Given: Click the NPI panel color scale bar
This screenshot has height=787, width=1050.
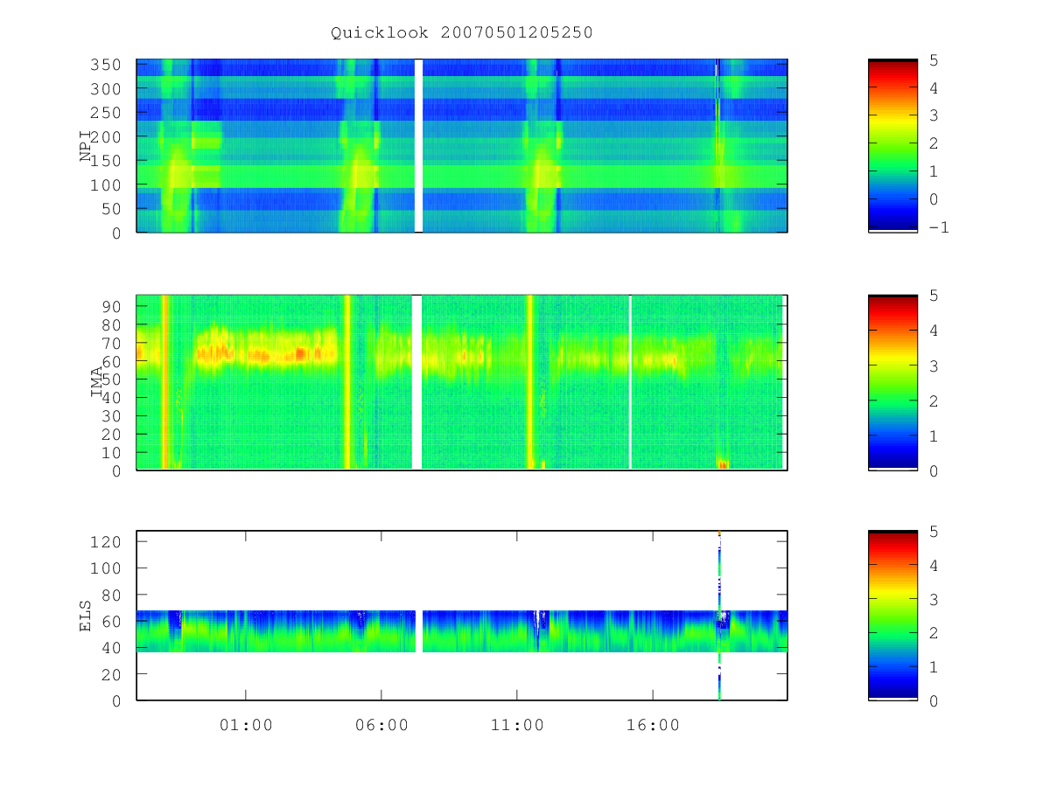Looking at the screenshot, I should (892, 145).
